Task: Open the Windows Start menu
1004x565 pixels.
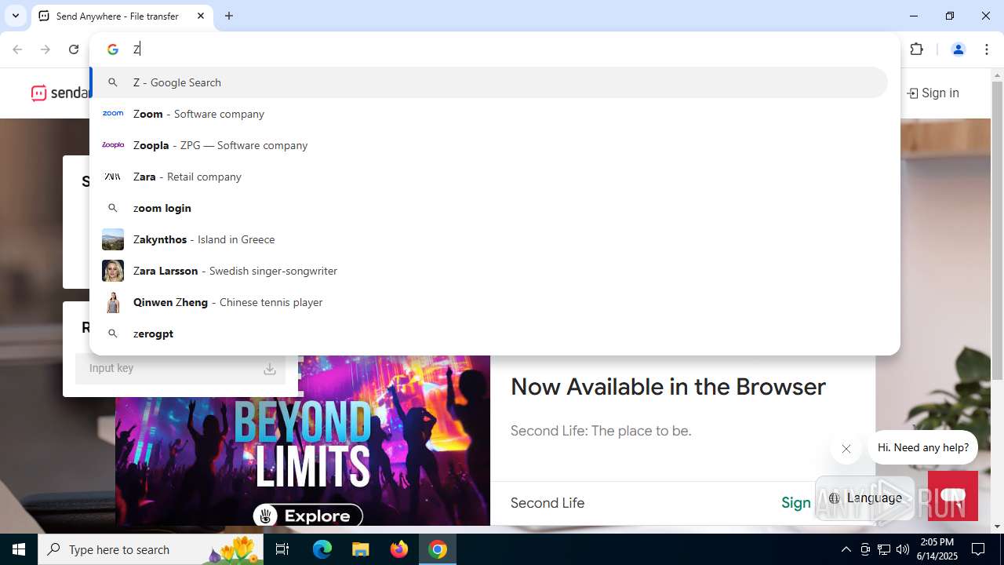Action: [19, 549]
